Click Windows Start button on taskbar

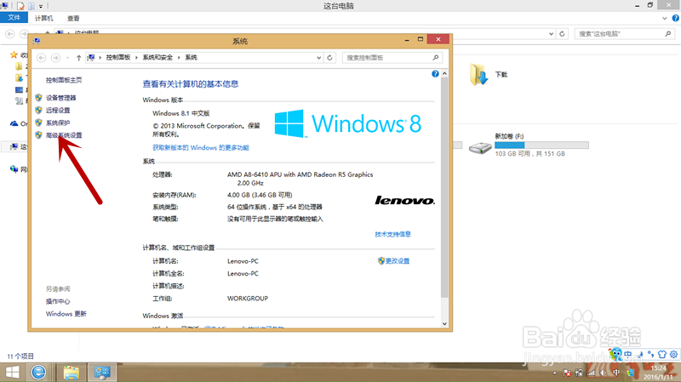pyautogui.click(x=12, y=373)
